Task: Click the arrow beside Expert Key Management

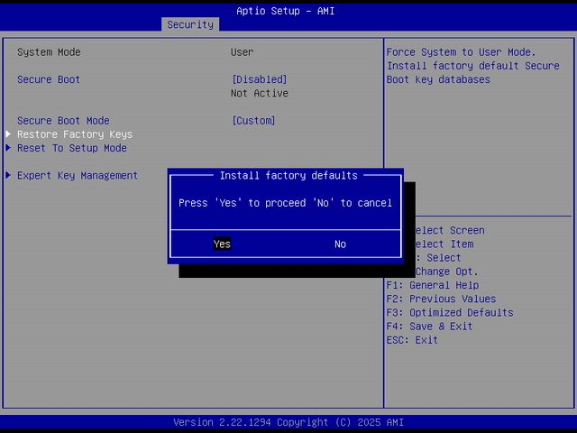Action: 8,175
